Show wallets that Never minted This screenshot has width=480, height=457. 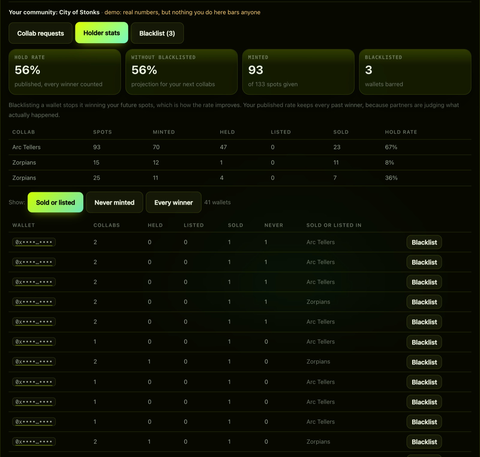coord(115,202)
